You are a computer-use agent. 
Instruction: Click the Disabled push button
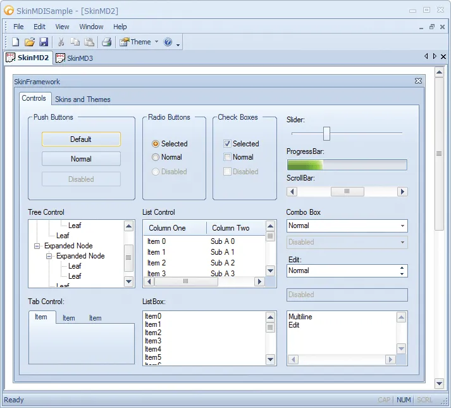(x=81, y=179)
